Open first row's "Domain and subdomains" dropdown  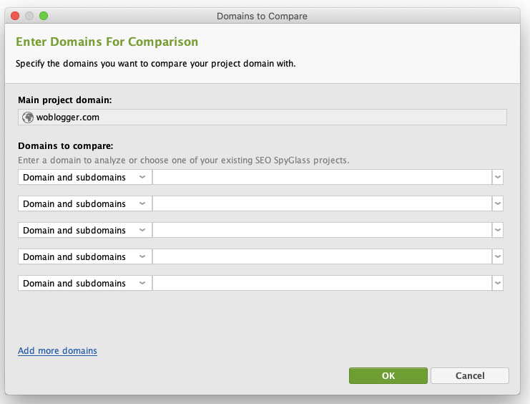pos(84,177)
